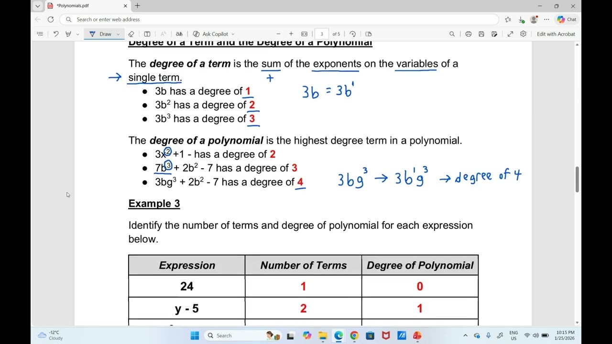The image size is (612, 344).
Task: Open the Edge profile avatar
Action: (x=534, y=20)
